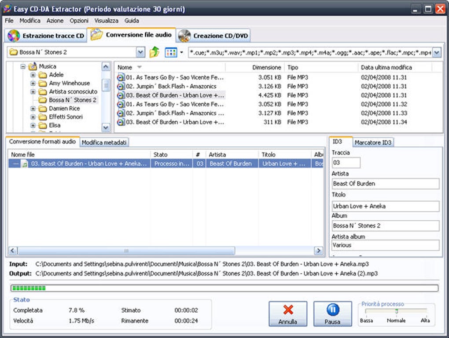
Task: Open the view mode grid icon
Action: tap(171, 52)
